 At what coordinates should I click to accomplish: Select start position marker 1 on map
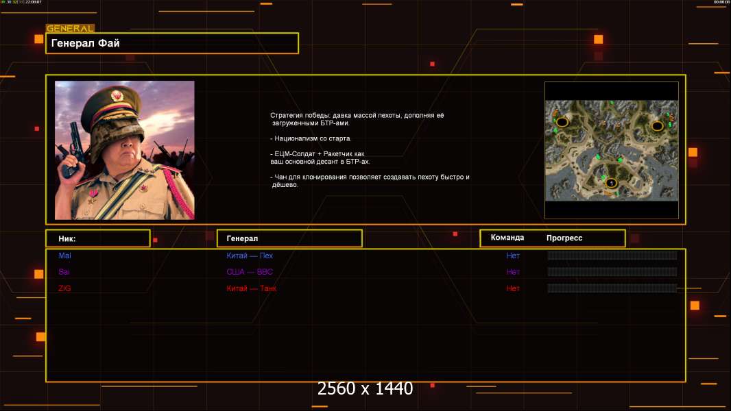(611, 184)
